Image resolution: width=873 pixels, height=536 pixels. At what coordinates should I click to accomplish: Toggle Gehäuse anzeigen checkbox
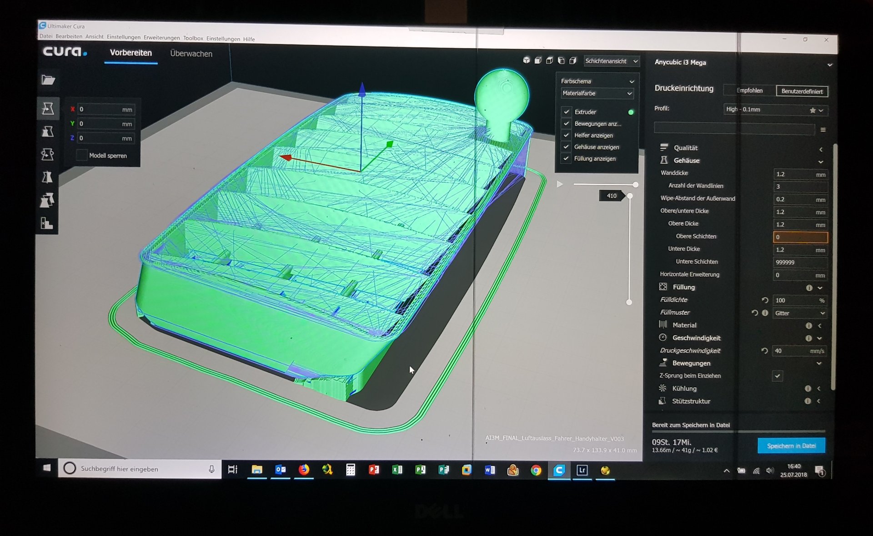point(567,147)
